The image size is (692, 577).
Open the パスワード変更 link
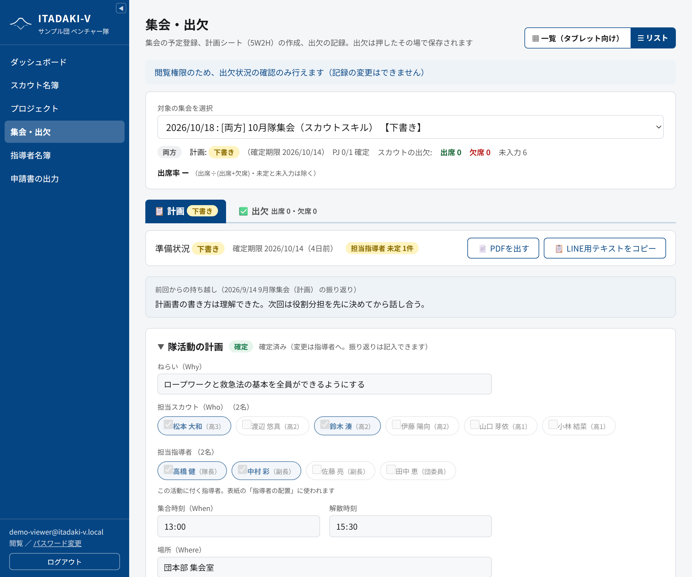(x=57, y=543)
